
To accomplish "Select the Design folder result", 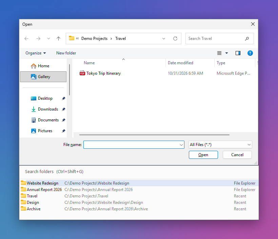I will click(x=139, y=202).
